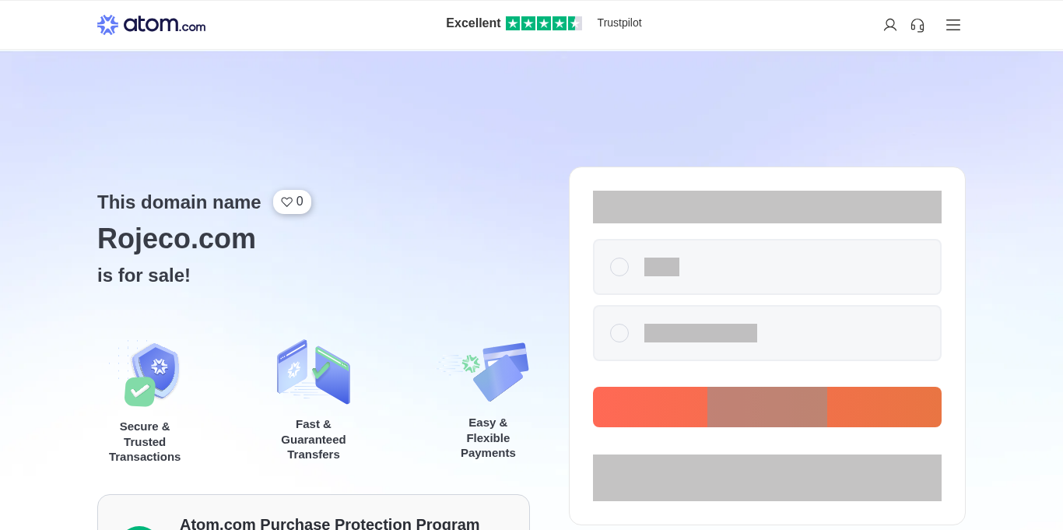Open the user account icon

890,25
